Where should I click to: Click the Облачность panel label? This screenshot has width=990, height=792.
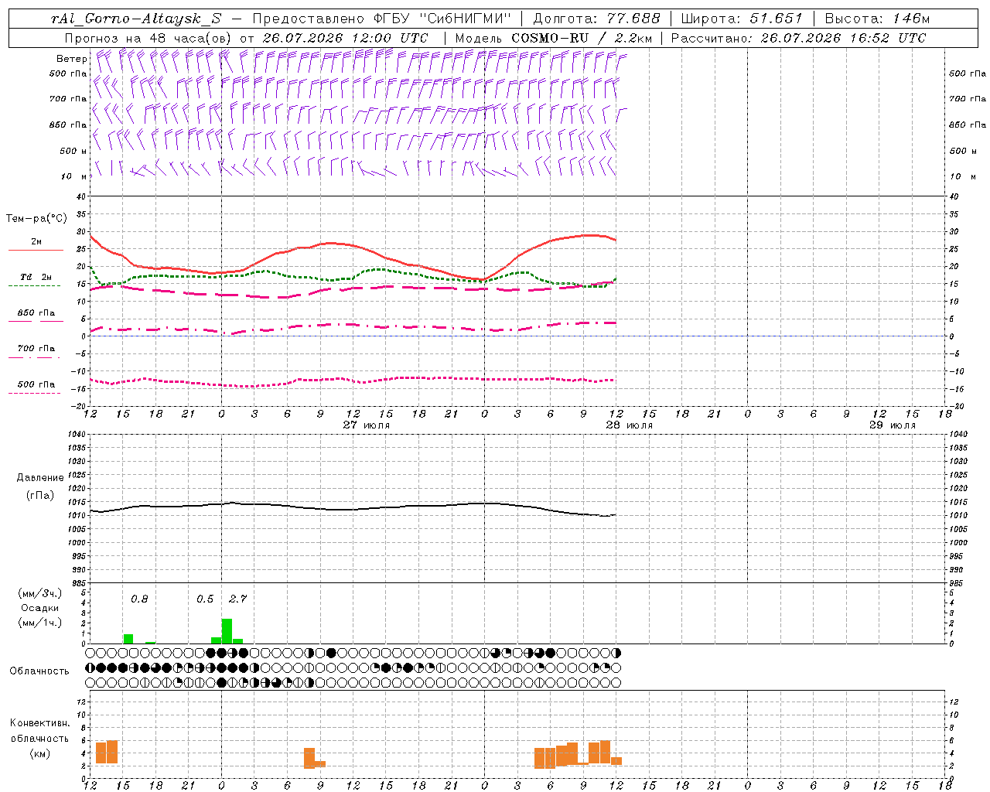coord(39,671)
